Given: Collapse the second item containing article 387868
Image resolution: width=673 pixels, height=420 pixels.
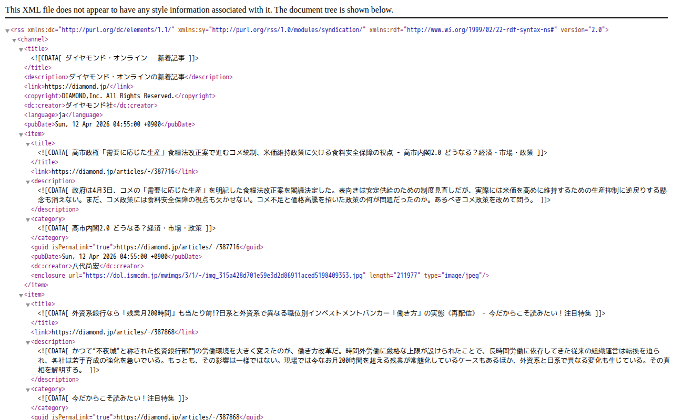Looking at the screenshot, I should tap(21, 295).
